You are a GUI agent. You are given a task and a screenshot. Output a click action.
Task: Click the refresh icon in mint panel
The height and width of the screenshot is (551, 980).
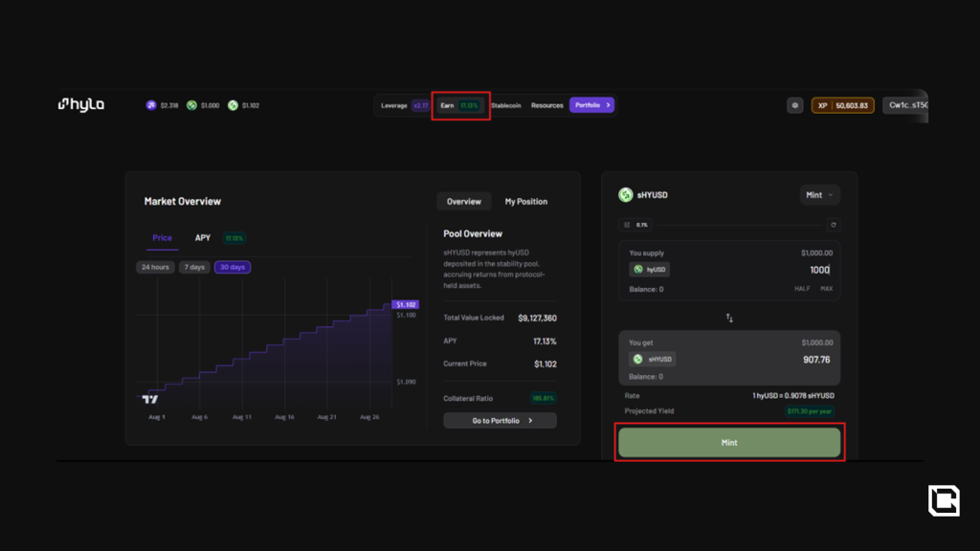tap(833, 225)
